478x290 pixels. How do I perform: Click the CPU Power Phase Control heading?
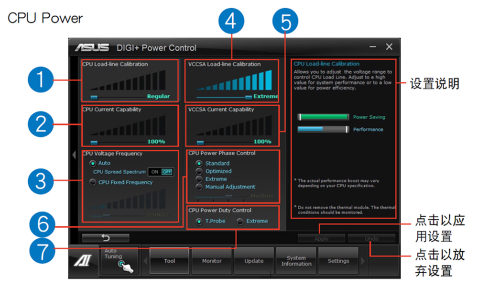(x=222, y=153)
